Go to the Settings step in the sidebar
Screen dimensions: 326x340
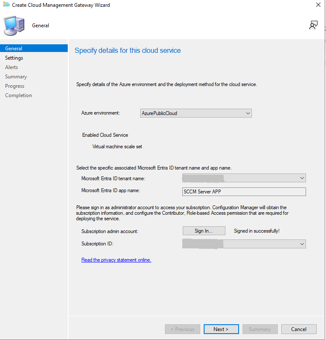[14, 58]
